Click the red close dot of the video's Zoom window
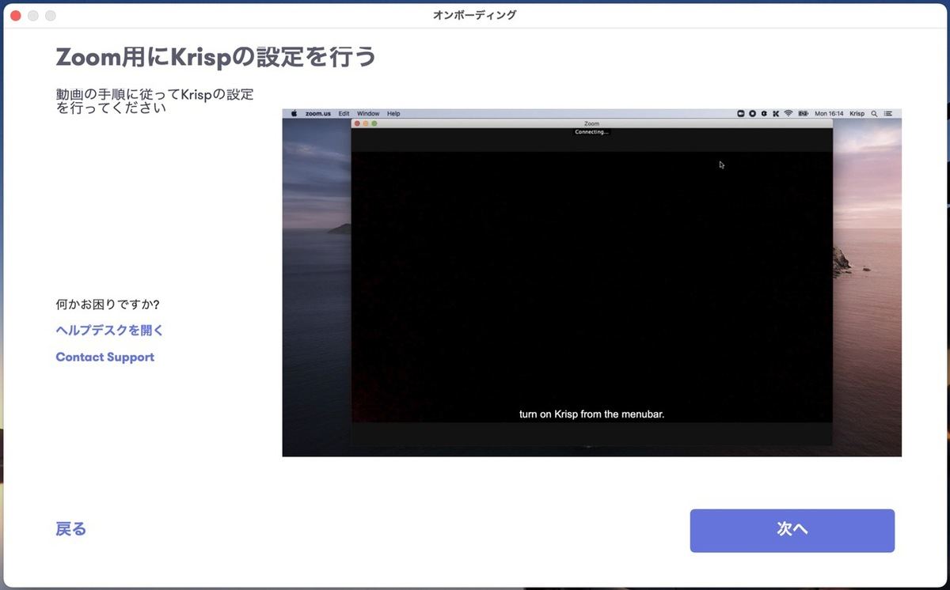The height and width of the screenshot is (590, 950). [x=357, y=124]
